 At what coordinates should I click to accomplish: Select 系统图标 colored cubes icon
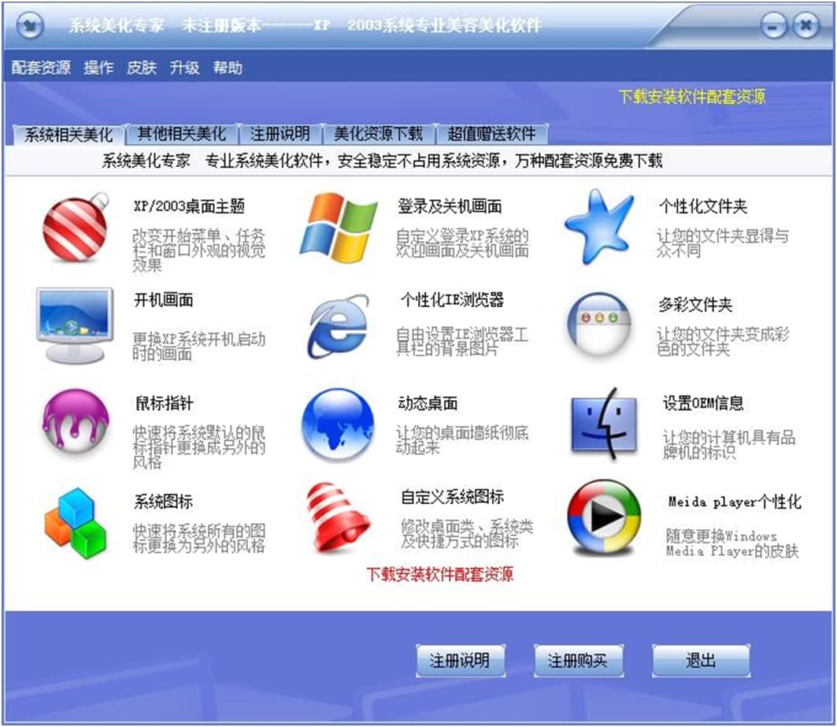point(75,520)
